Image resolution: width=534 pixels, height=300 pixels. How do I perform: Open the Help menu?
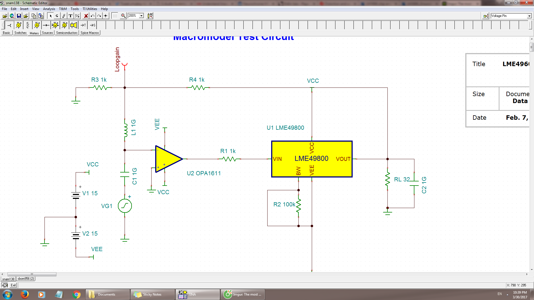(104, 9)
